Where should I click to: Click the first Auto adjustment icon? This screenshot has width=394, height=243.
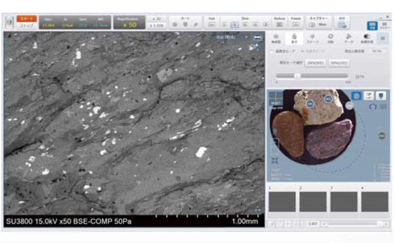coord(175,25)
